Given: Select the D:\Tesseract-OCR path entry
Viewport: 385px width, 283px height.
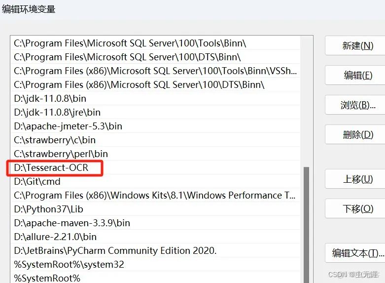Looking at the screenshot, I should pyautogui.click(x=155, y=167).
